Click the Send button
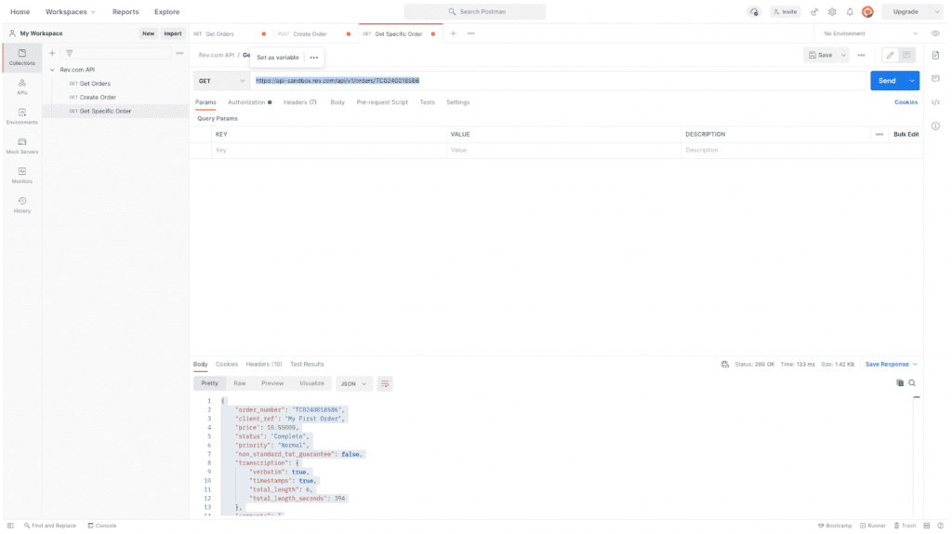This screenshot has width=952, height=534. point(888,81)
